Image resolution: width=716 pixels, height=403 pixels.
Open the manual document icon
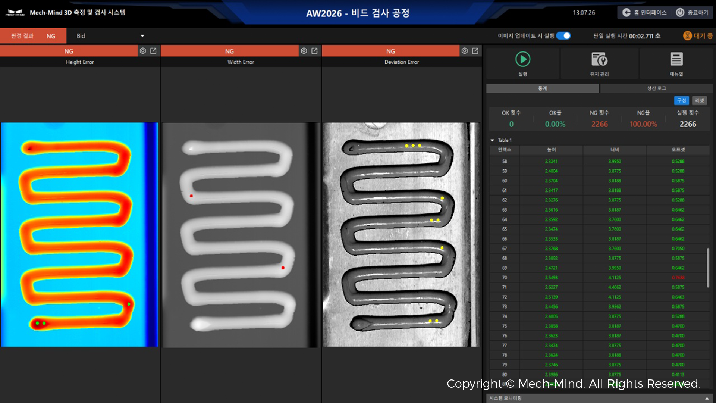pos(676,59)
